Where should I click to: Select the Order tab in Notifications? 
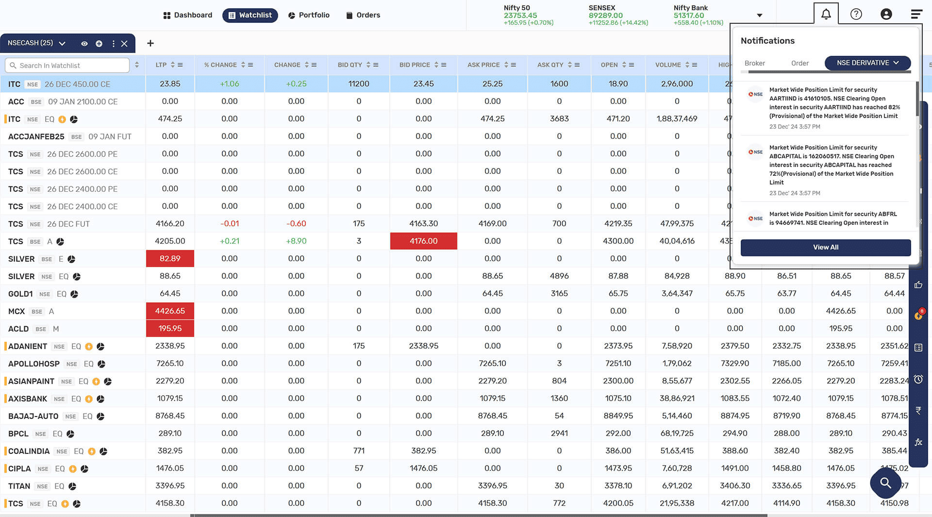click(799, 63)
